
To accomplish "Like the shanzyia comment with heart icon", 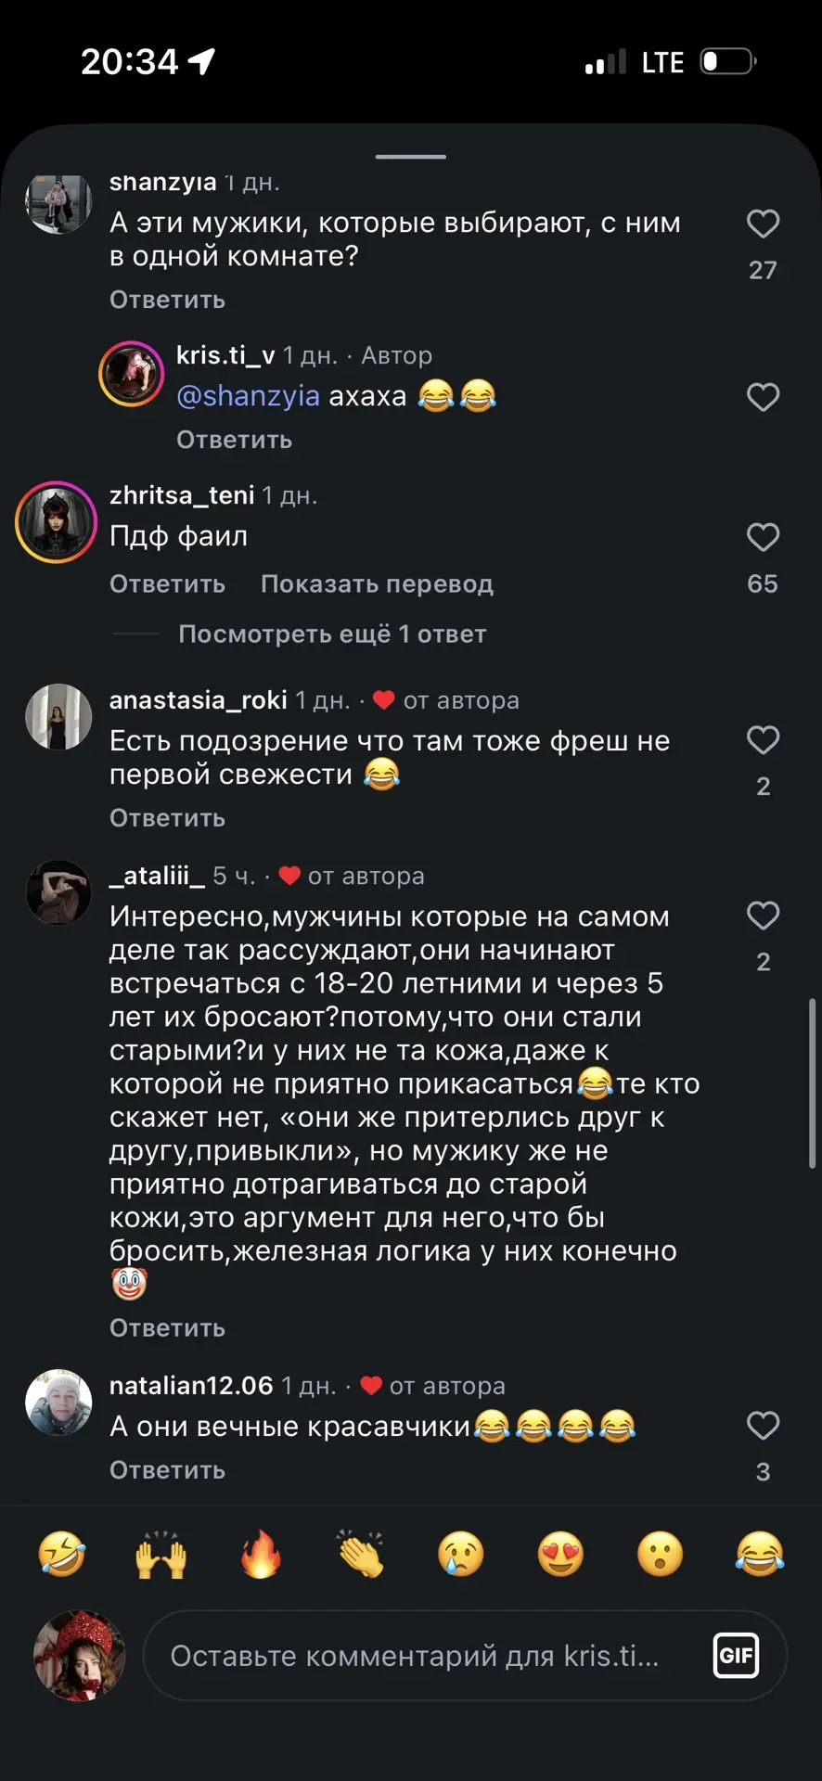I will coord(763,224).
